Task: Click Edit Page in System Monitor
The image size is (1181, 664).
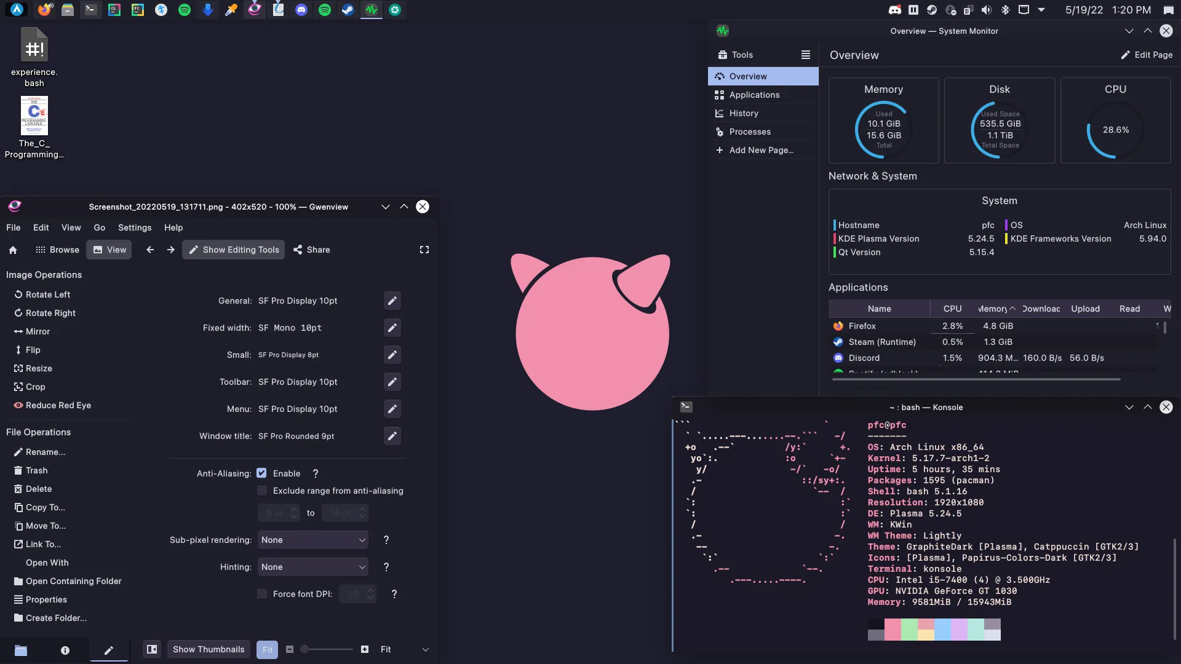Action: (x=1145, y=55)
